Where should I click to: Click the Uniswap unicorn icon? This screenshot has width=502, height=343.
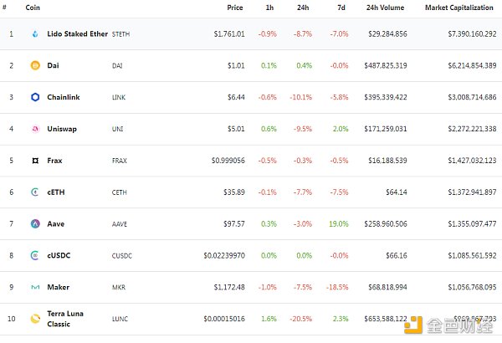tap(35, 129)
